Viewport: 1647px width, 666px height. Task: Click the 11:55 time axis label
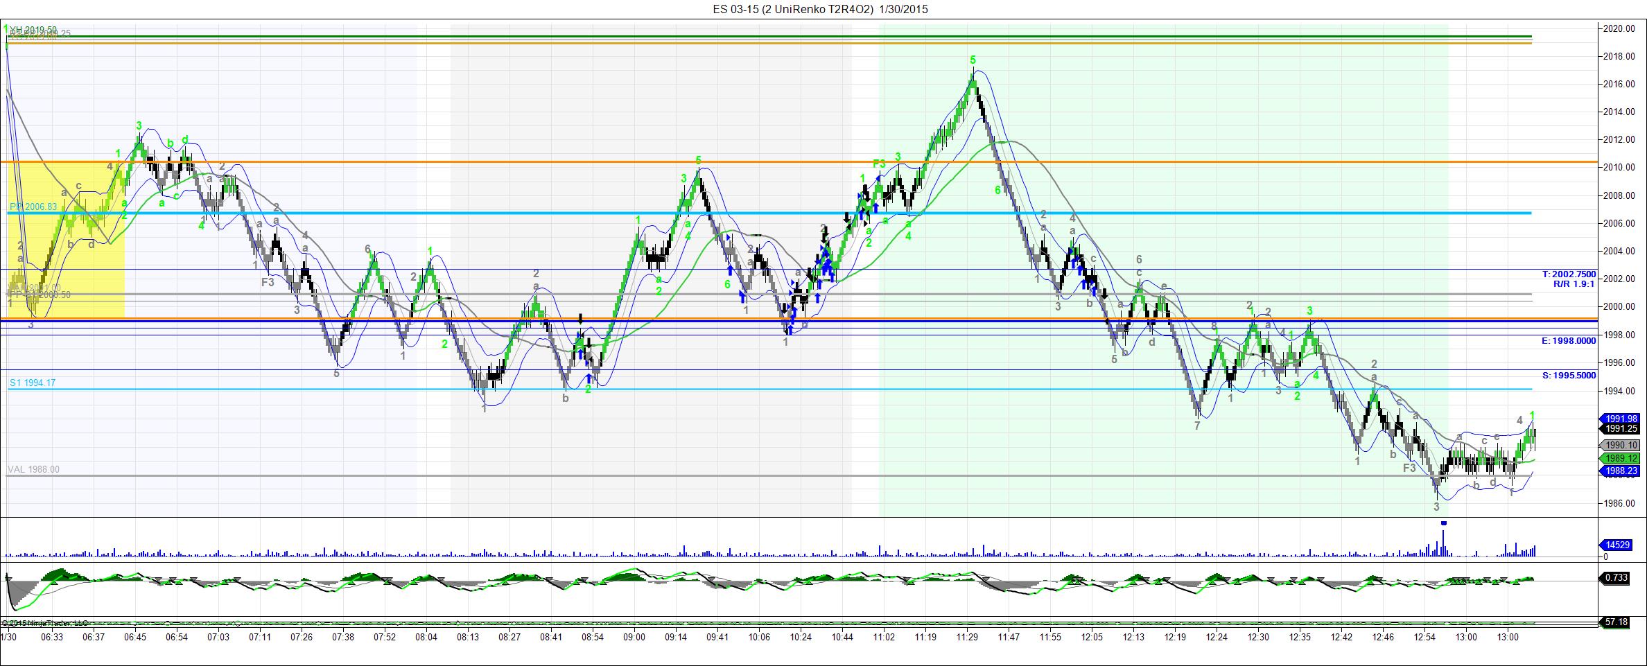(1050, 637)
